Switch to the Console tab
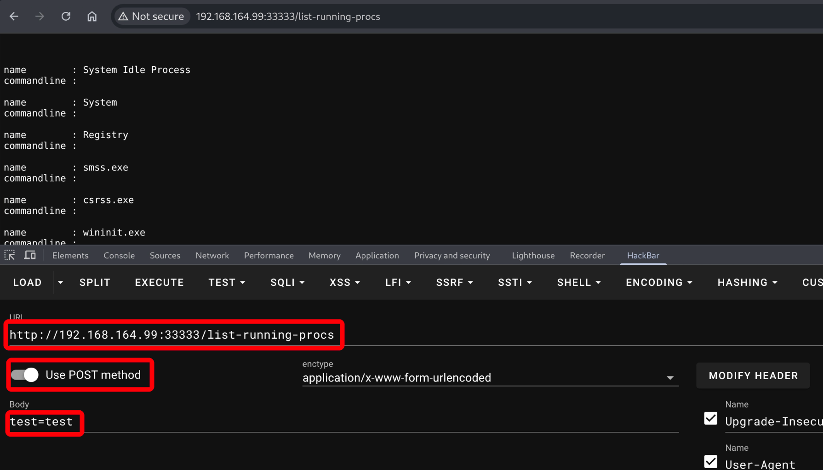823x470 pixels. (119, 256)
